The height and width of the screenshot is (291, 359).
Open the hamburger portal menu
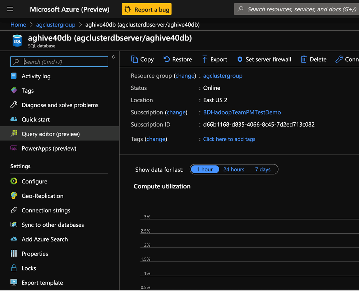click(10, 9)
